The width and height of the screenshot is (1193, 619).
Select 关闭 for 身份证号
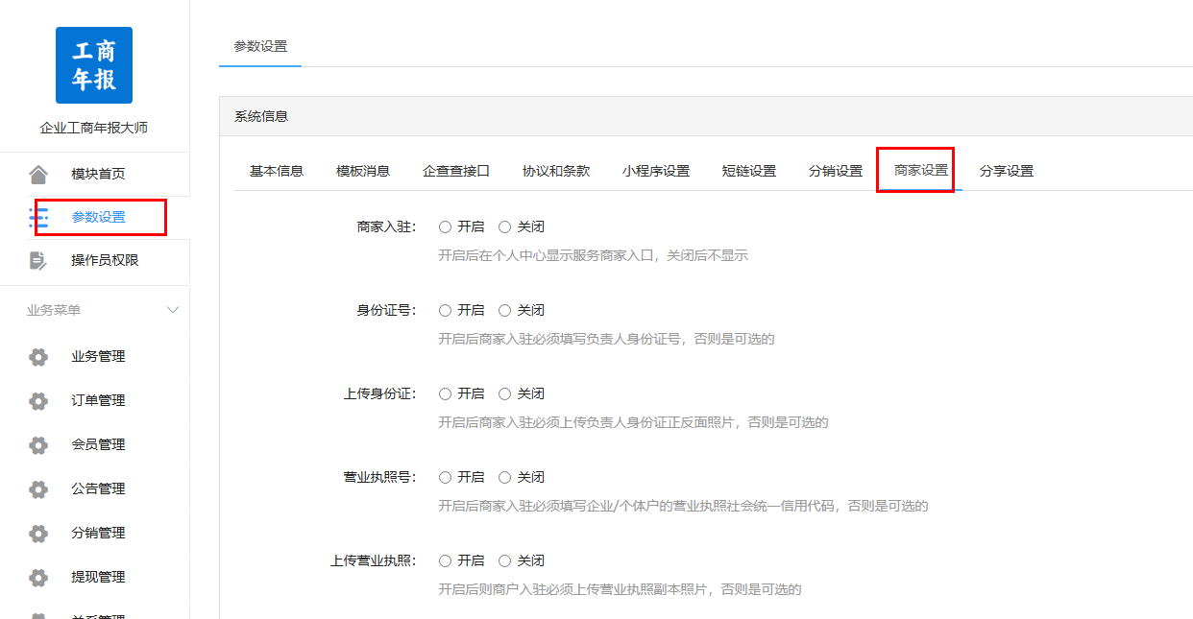[x=504, y=311]
